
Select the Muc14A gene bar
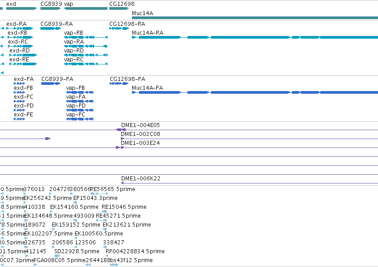(x=255, y=18)
